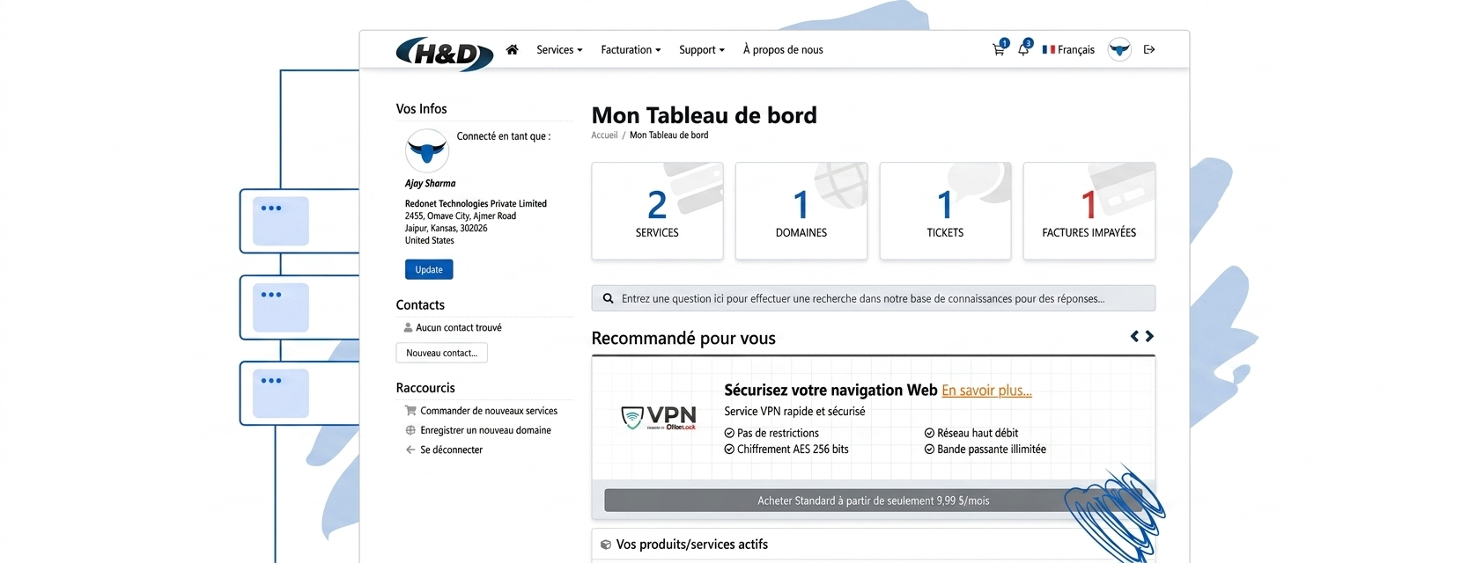Click the Bande passante illimitée text

[992, 449]
